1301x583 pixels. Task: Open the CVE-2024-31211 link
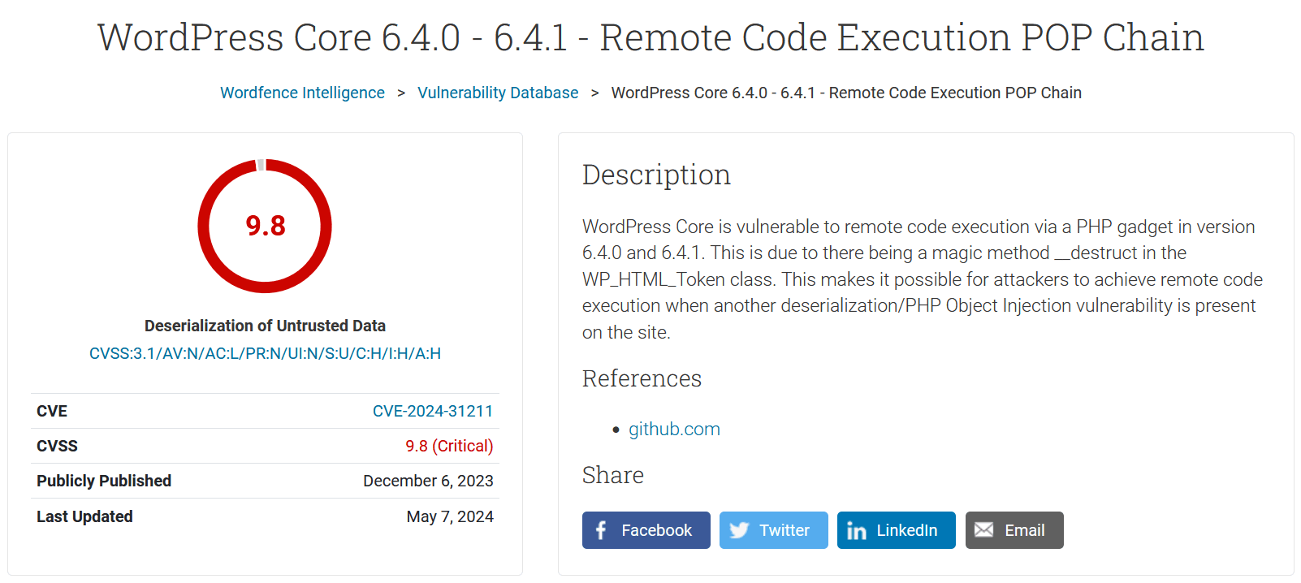pyautogui.click(x=433, y=411)
